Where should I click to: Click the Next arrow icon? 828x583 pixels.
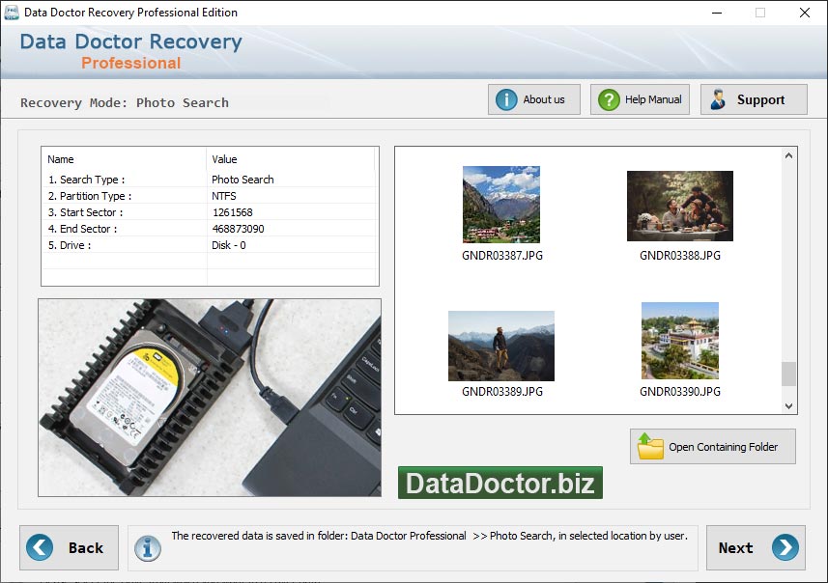(x=785, y=547)
